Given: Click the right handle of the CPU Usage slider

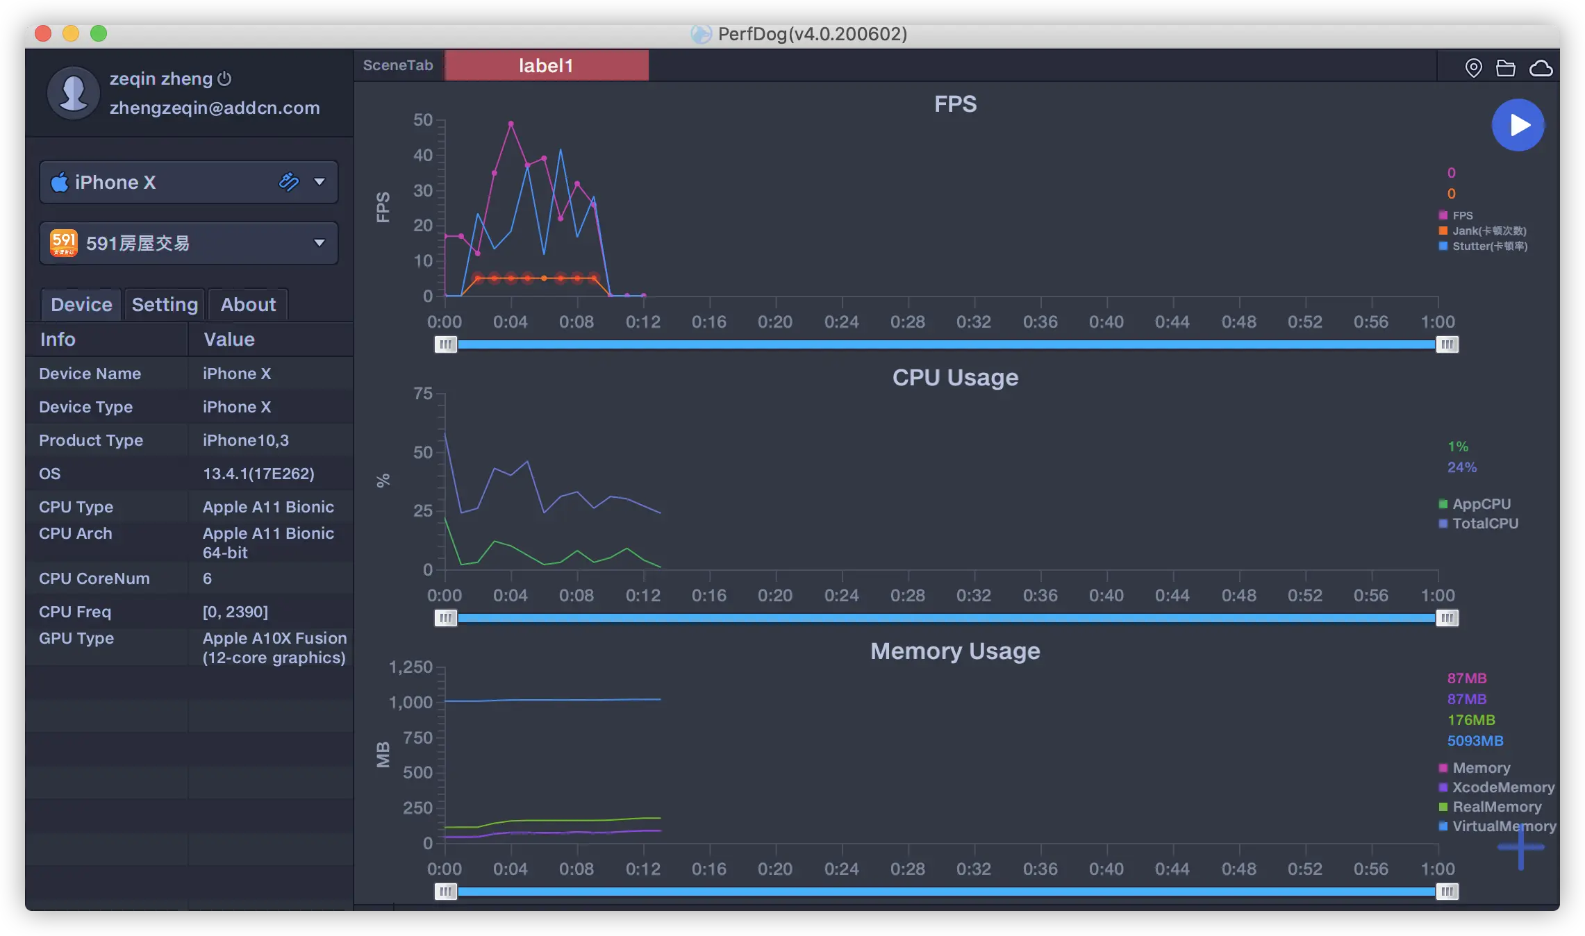Looking at the screenshot, I should (1447, 618).
